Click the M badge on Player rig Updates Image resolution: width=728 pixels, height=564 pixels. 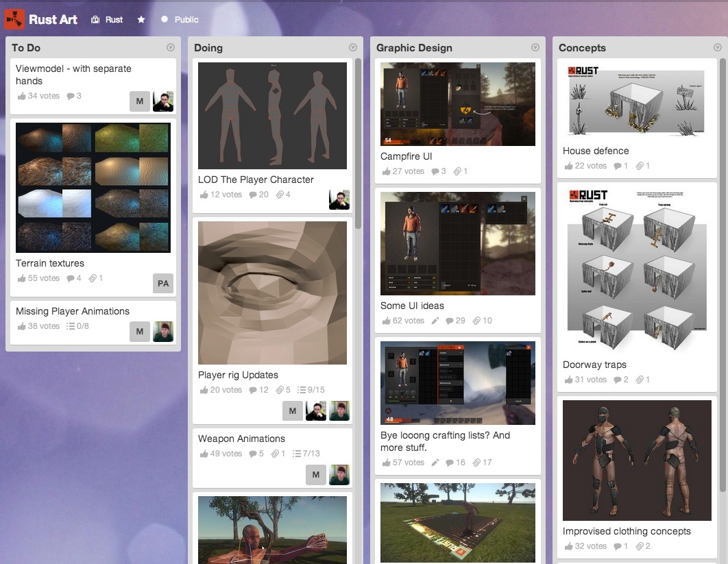(293, 410)
